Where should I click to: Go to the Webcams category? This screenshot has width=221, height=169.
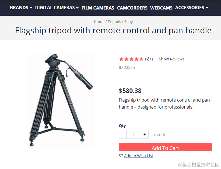click(161, 8)
